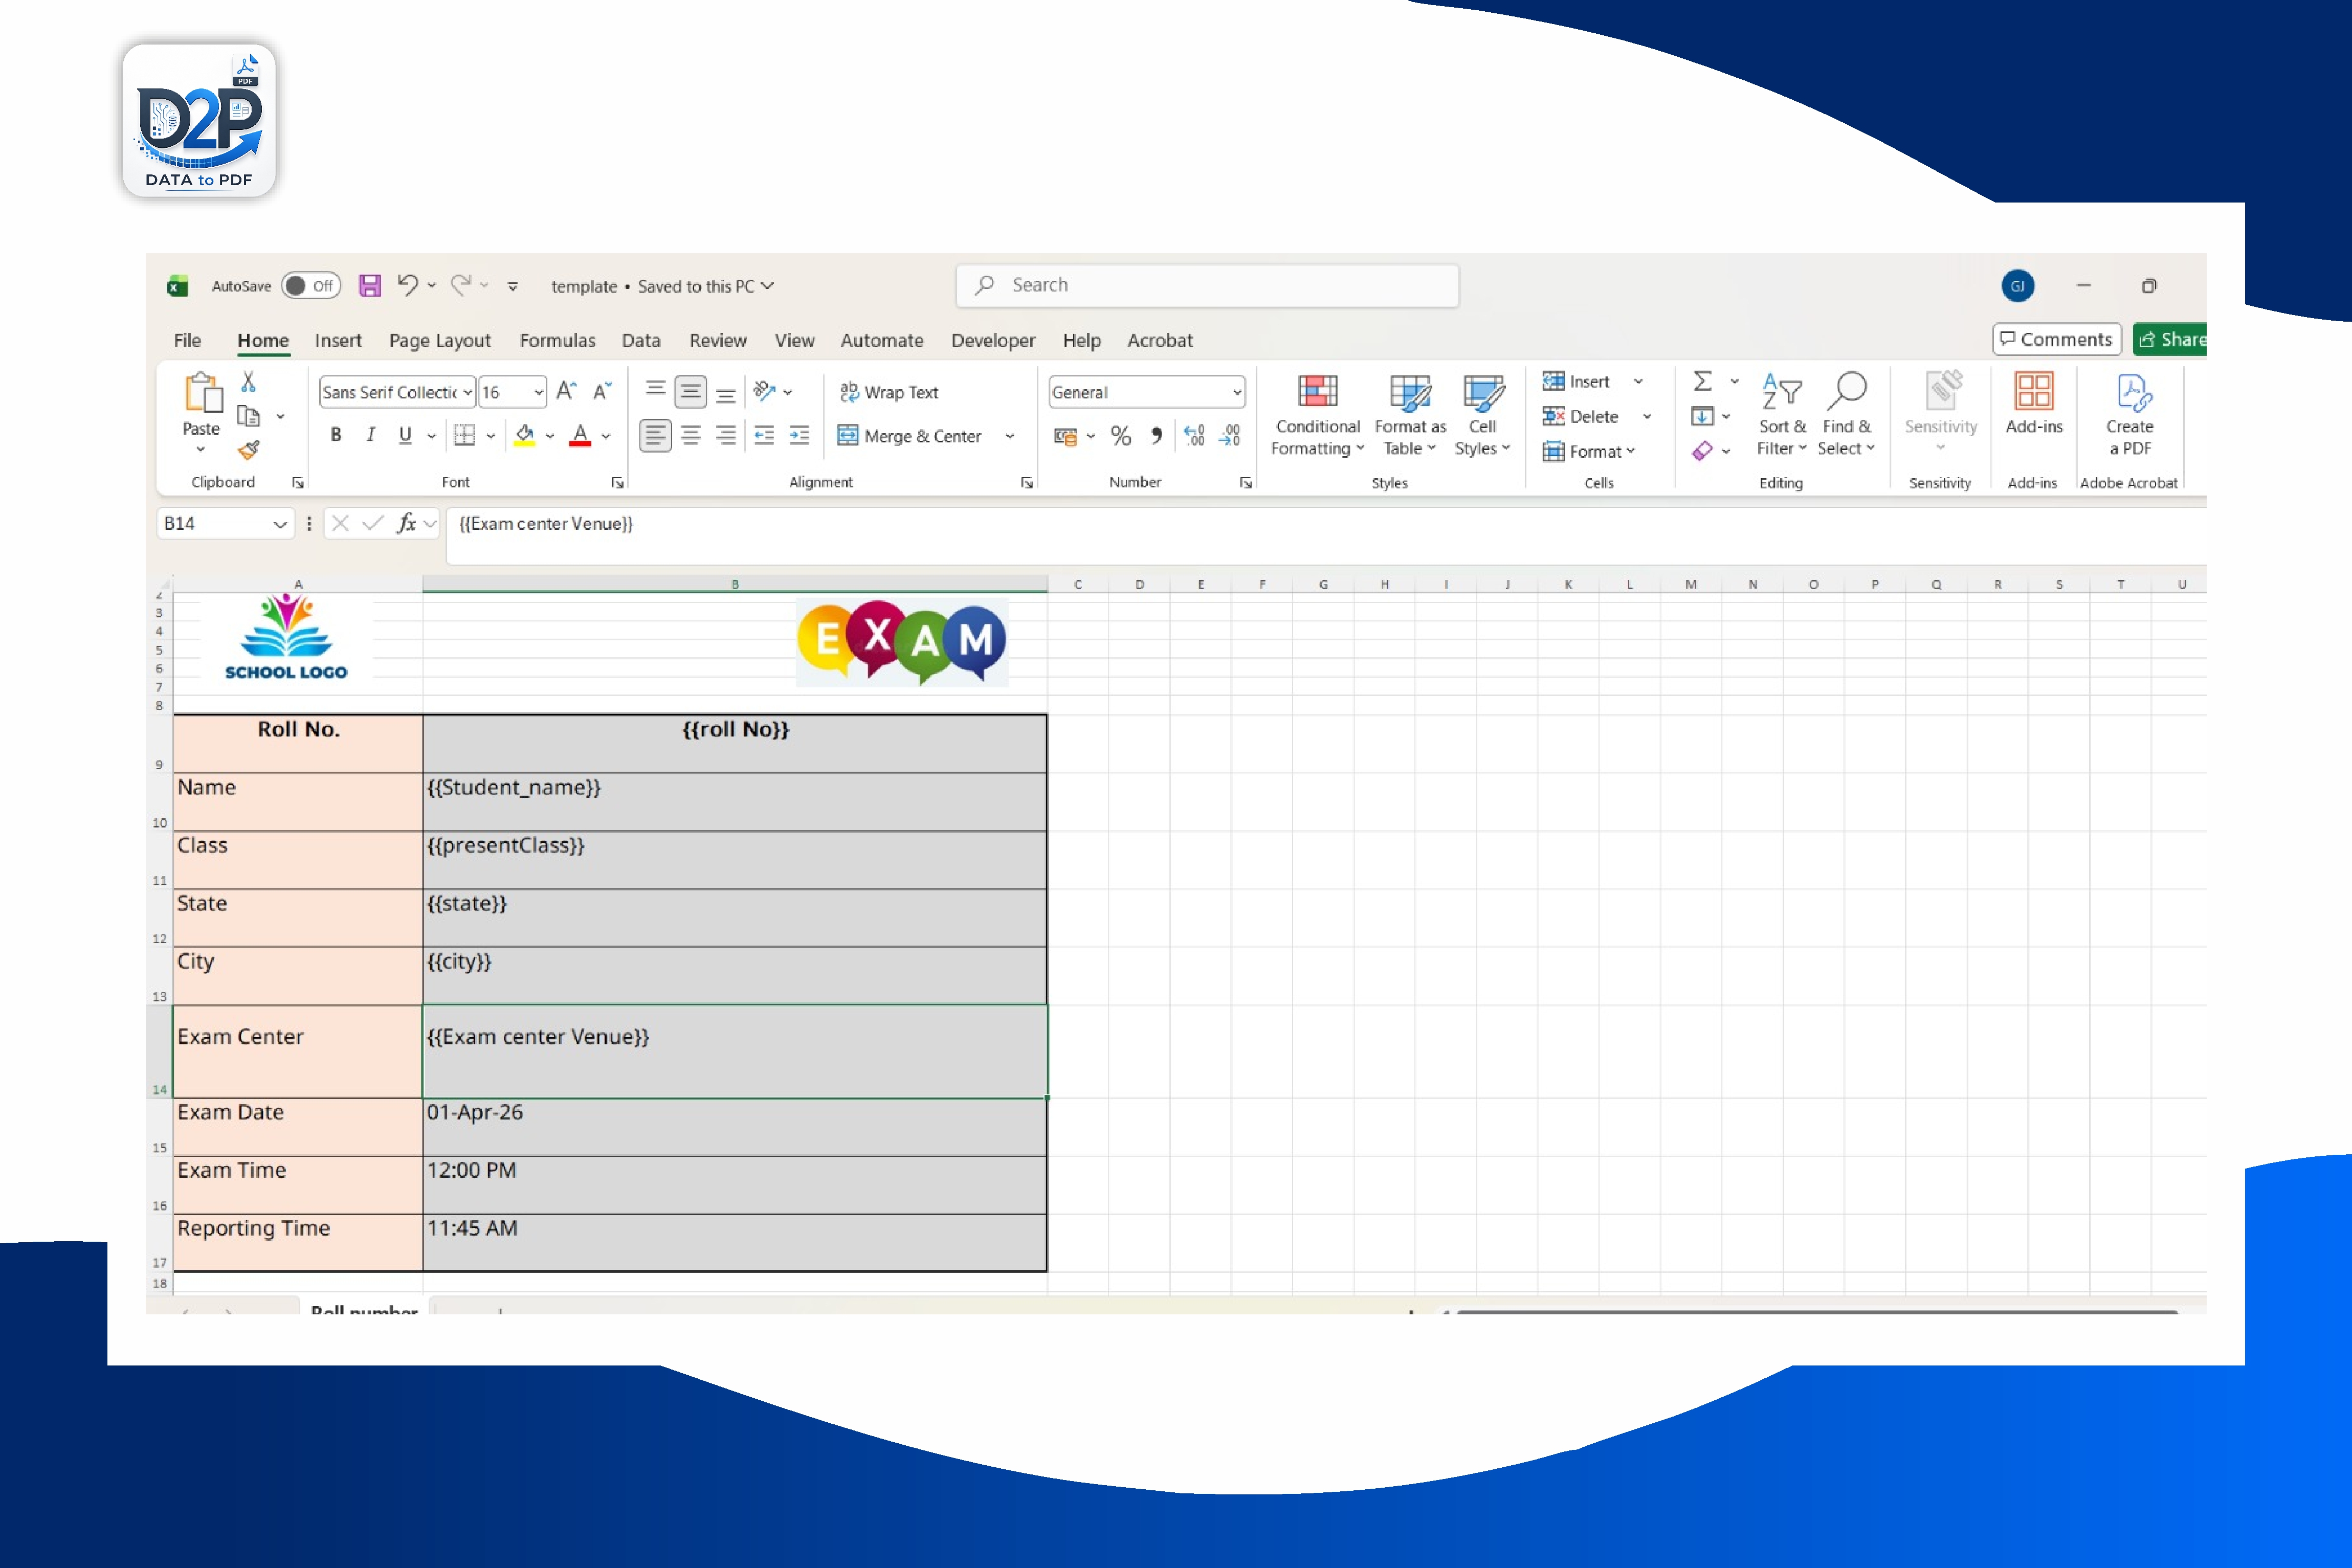Click the Orientation text-angle icon
The image size is (2352, 1568).
coord(765,391)
